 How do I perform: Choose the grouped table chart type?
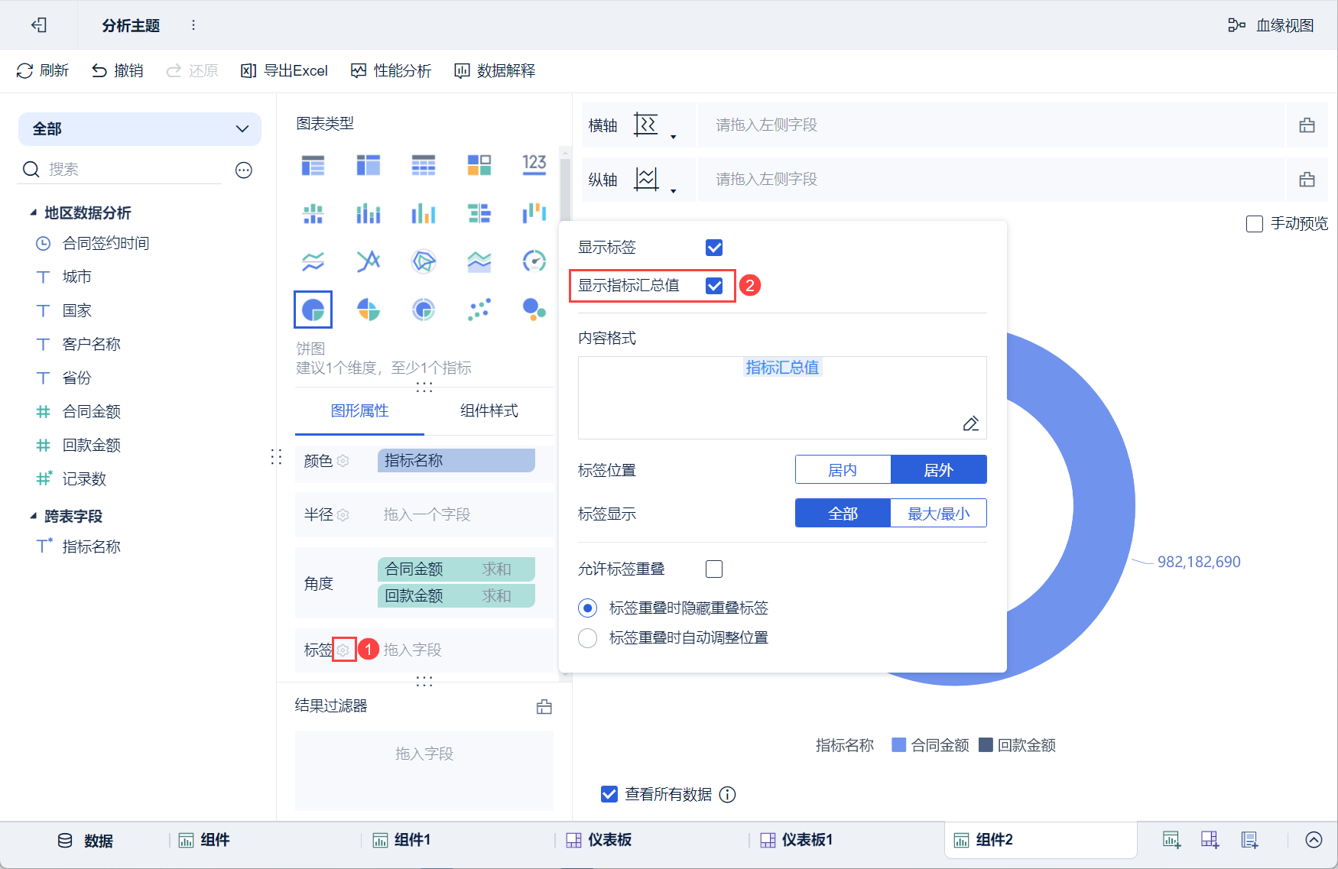click(313, 164)
